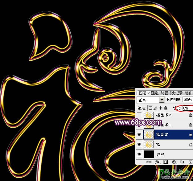This screenshot has width=193, height=181.
Task: Switch to the 路径 tab
Action: tap(164, 93)
